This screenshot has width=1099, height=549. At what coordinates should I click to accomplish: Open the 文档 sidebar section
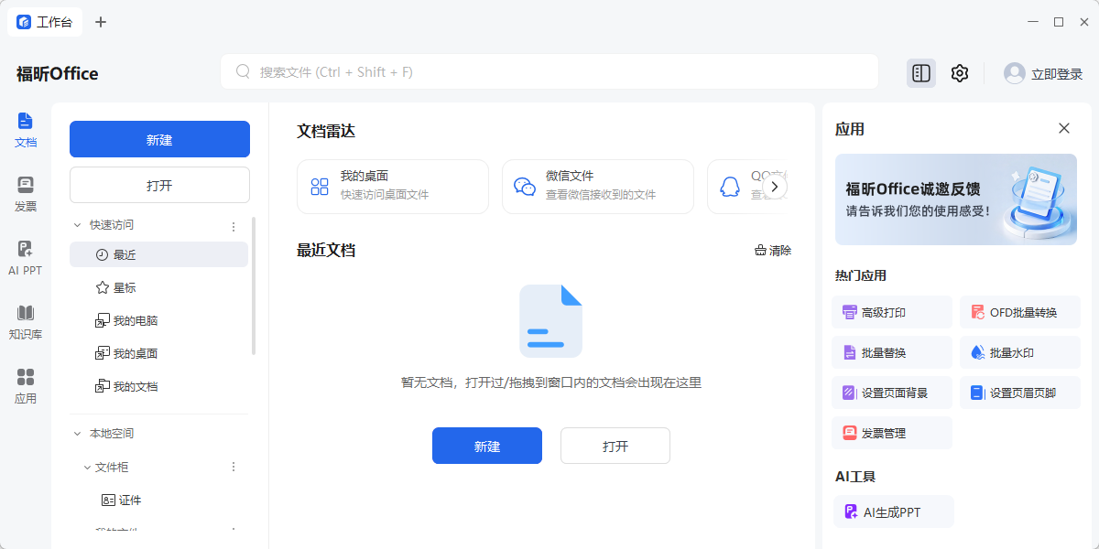point(26,130)
